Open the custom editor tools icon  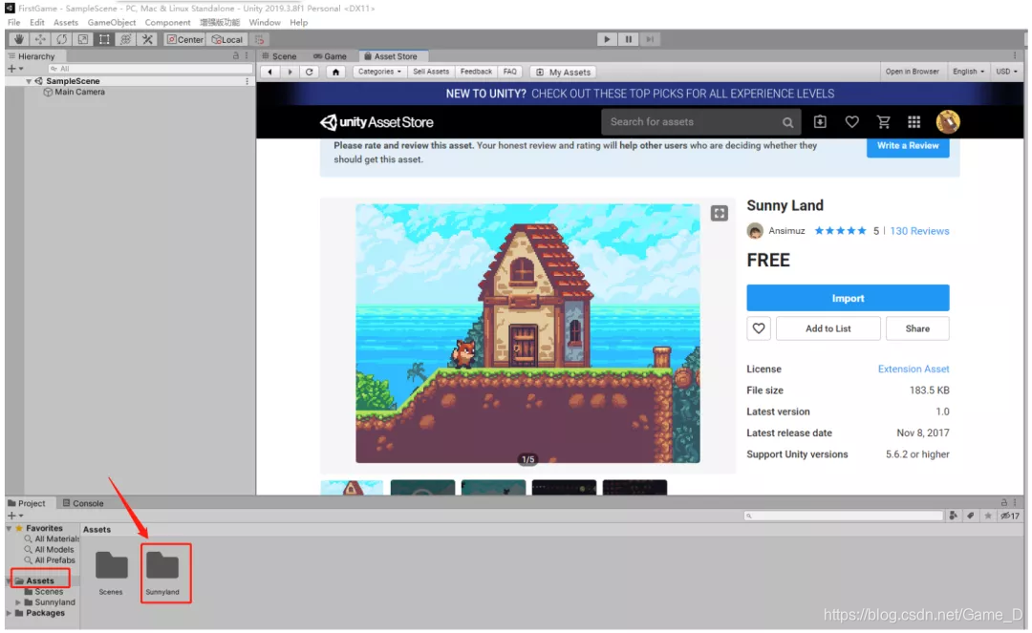[147, 39]
